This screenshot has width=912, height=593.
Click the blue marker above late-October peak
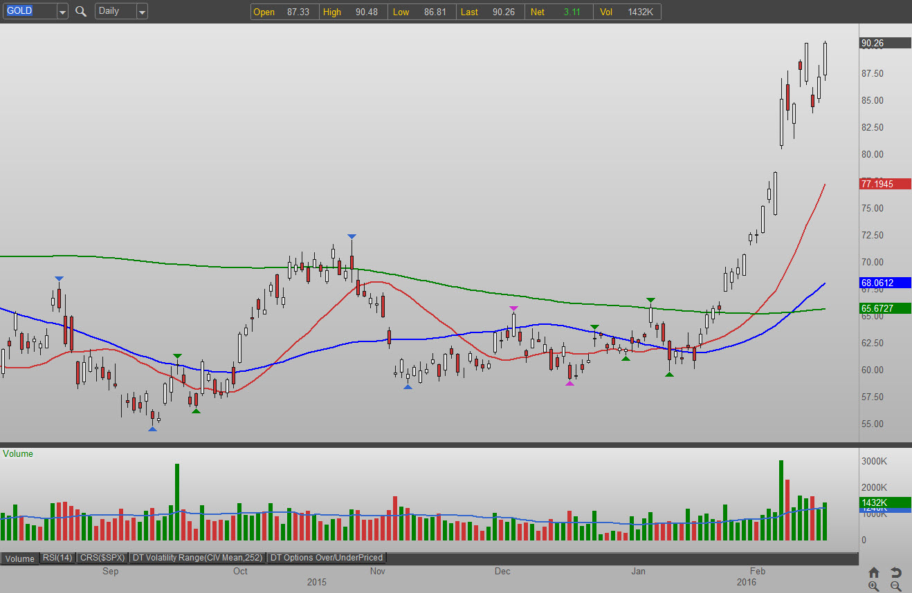352,237
